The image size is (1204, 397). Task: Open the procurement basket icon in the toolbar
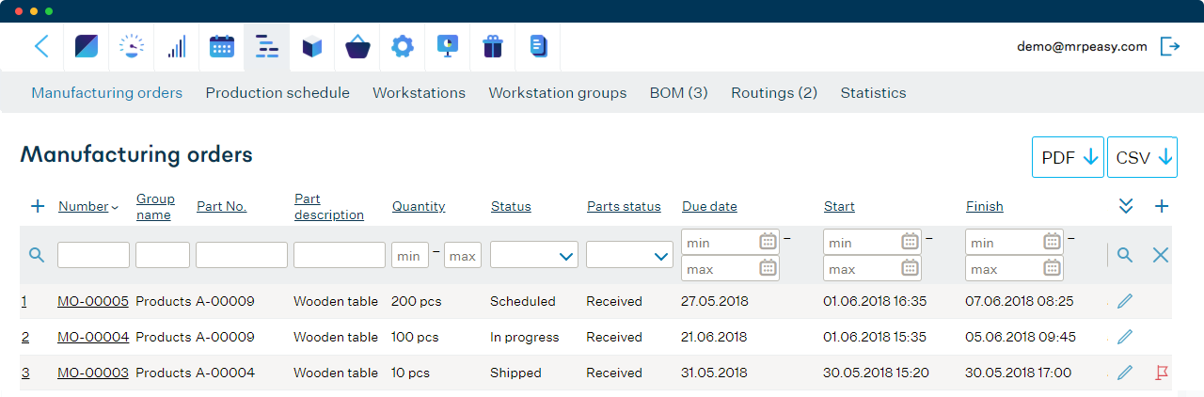(x=357, y=47)
